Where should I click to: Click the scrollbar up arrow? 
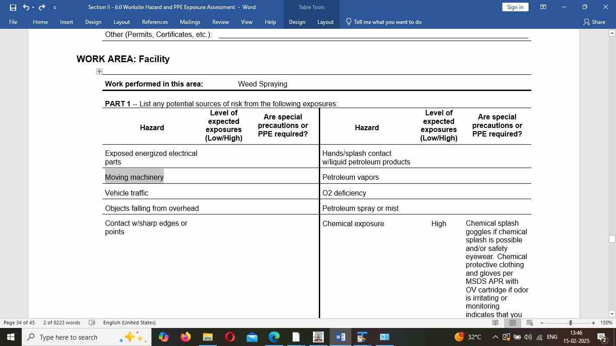(x=612, y=33)
